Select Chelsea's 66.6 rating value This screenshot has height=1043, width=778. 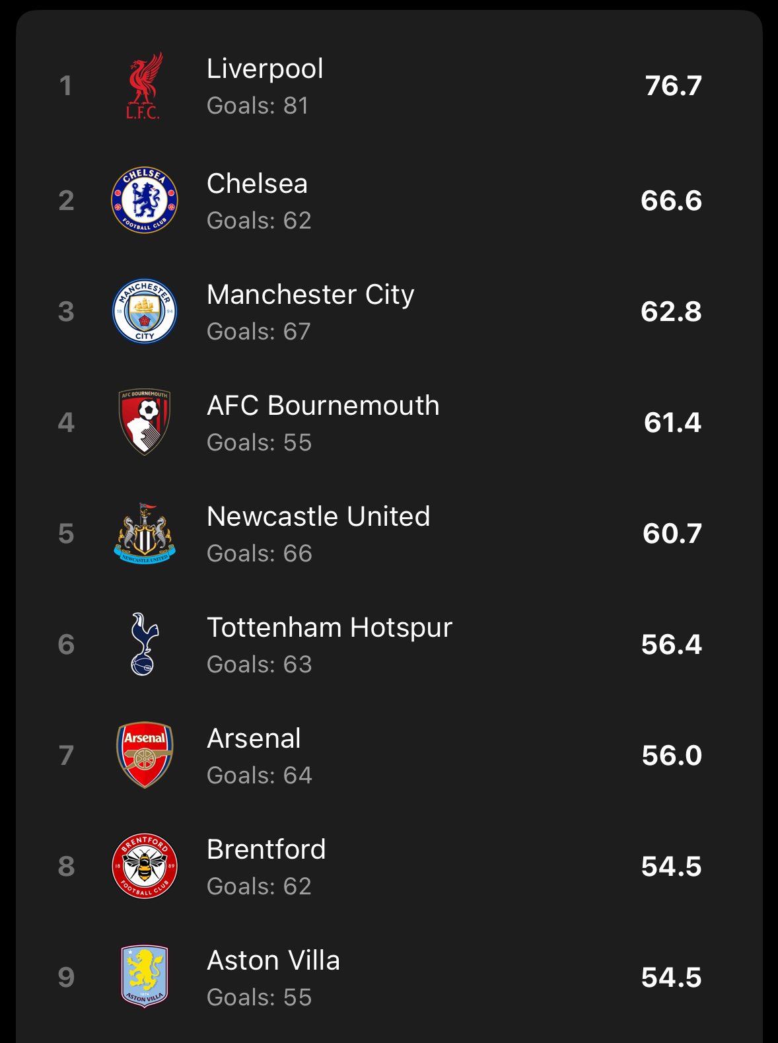pos(671,200)
